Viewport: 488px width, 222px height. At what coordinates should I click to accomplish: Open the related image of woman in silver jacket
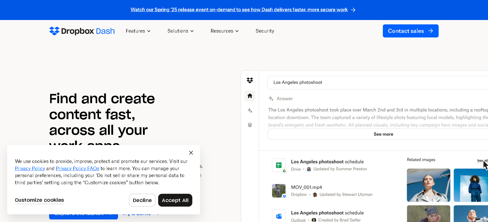tap(429, 185)
